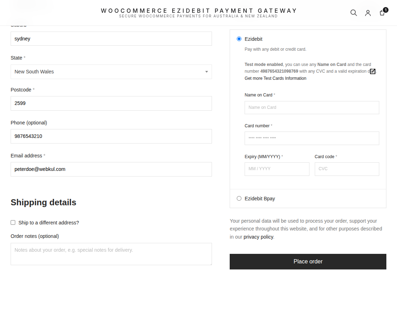Click the Postcode field containing 2599
Viewport: 397px width, 312px height.
111,103
